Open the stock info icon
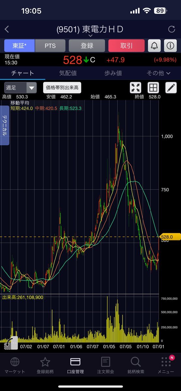Screen dimensions: 181x391 (x=170, y=46)
